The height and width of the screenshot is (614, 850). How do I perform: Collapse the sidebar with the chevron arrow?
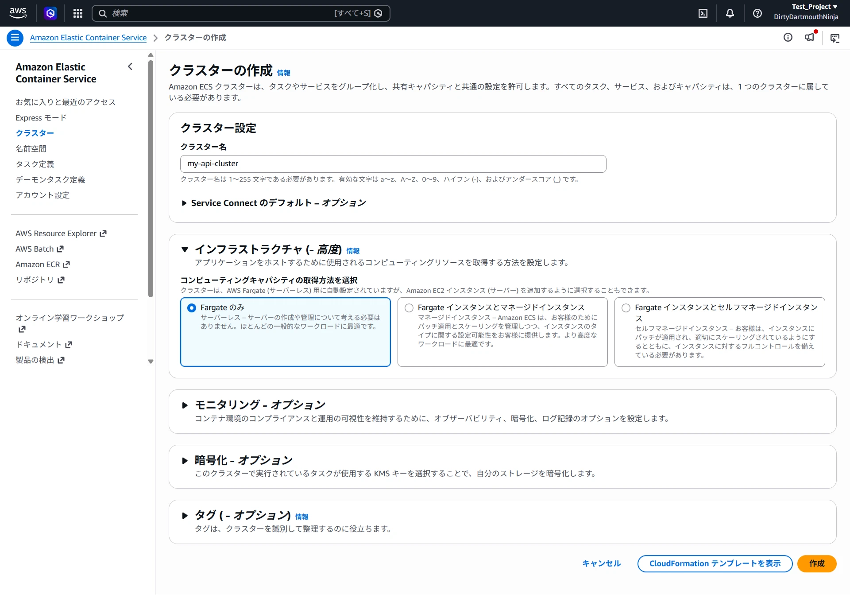130,66
